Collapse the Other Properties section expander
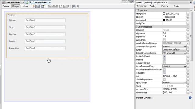This screenshot has height=109, width=195. (136, 27)
